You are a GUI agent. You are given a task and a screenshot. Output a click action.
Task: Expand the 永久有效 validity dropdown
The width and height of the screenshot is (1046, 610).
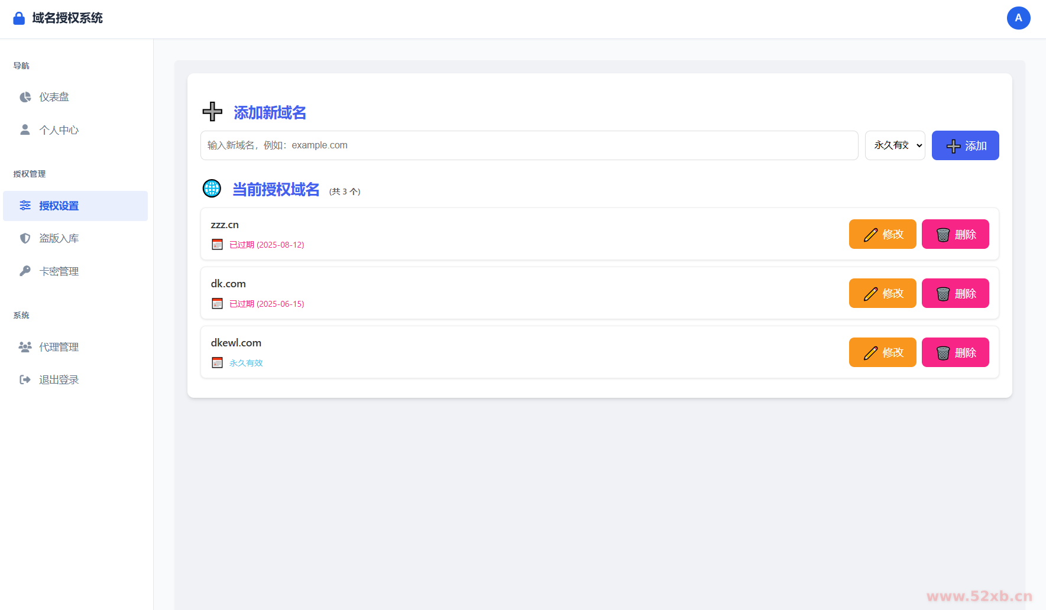pyautogui.click(x=895, y=145)
